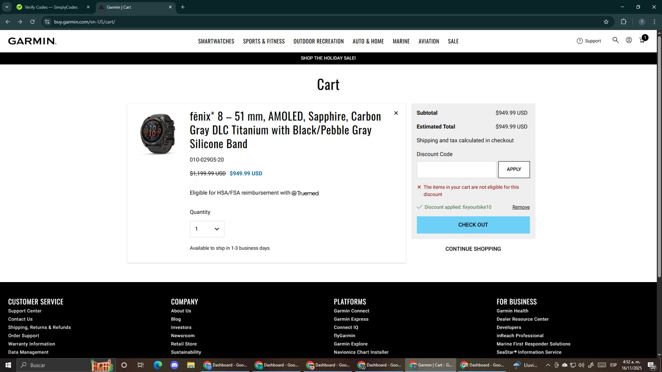Open the volume icon in system tray
Screen dimensions: 662x372
581,365
